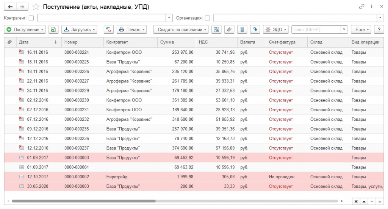Click the scrollbar right arrow
This screenshot has height=209, width=388.
342,201
